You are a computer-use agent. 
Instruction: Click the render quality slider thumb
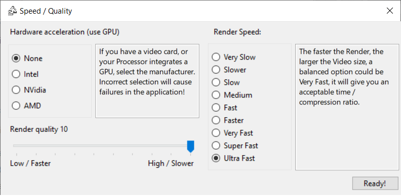190,146
